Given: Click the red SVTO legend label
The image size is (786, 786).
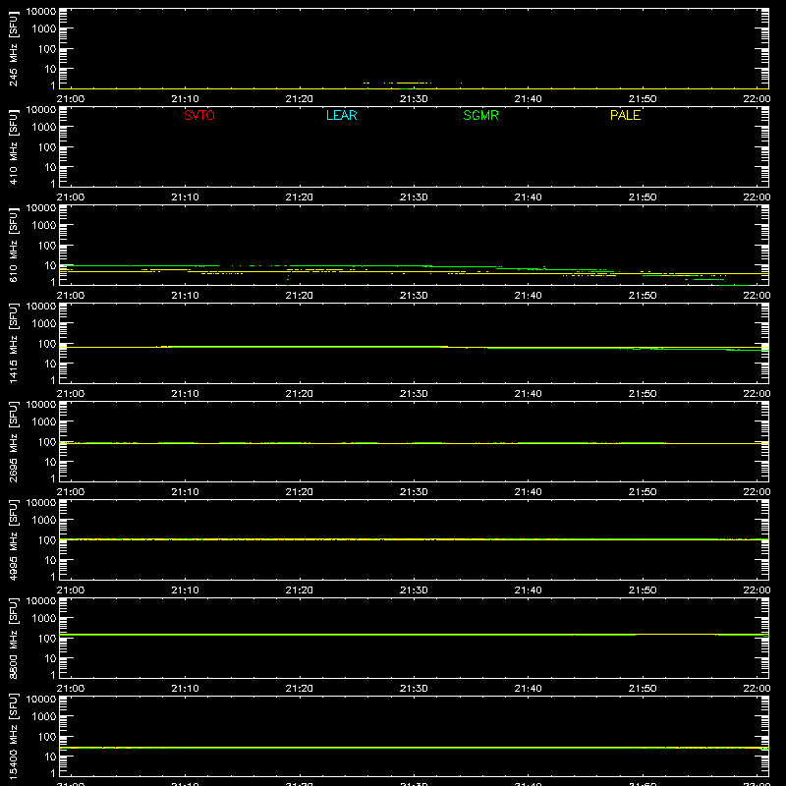Looking at the screenshot, I should 199,115.
